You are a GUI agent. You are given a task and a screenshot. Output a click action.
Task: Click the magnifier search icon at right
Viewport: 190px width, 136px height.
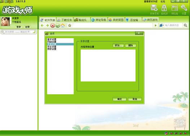coord(185,25)
